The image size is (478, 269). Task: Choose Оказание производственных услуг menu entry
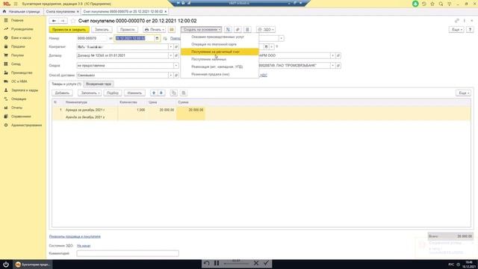tap(220, 37)
